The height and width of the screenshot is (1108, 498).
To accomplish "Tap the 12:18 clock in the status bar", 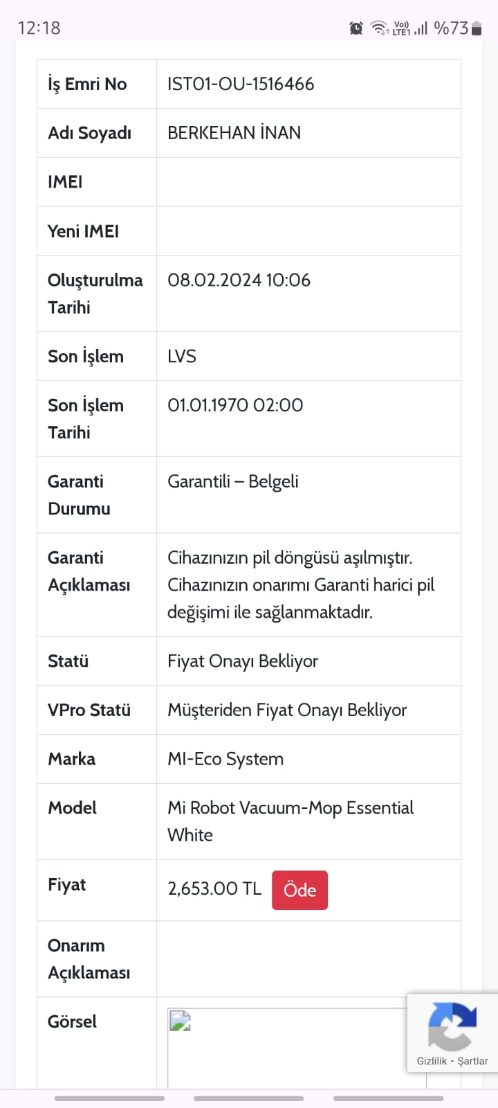I will (39, 28).
